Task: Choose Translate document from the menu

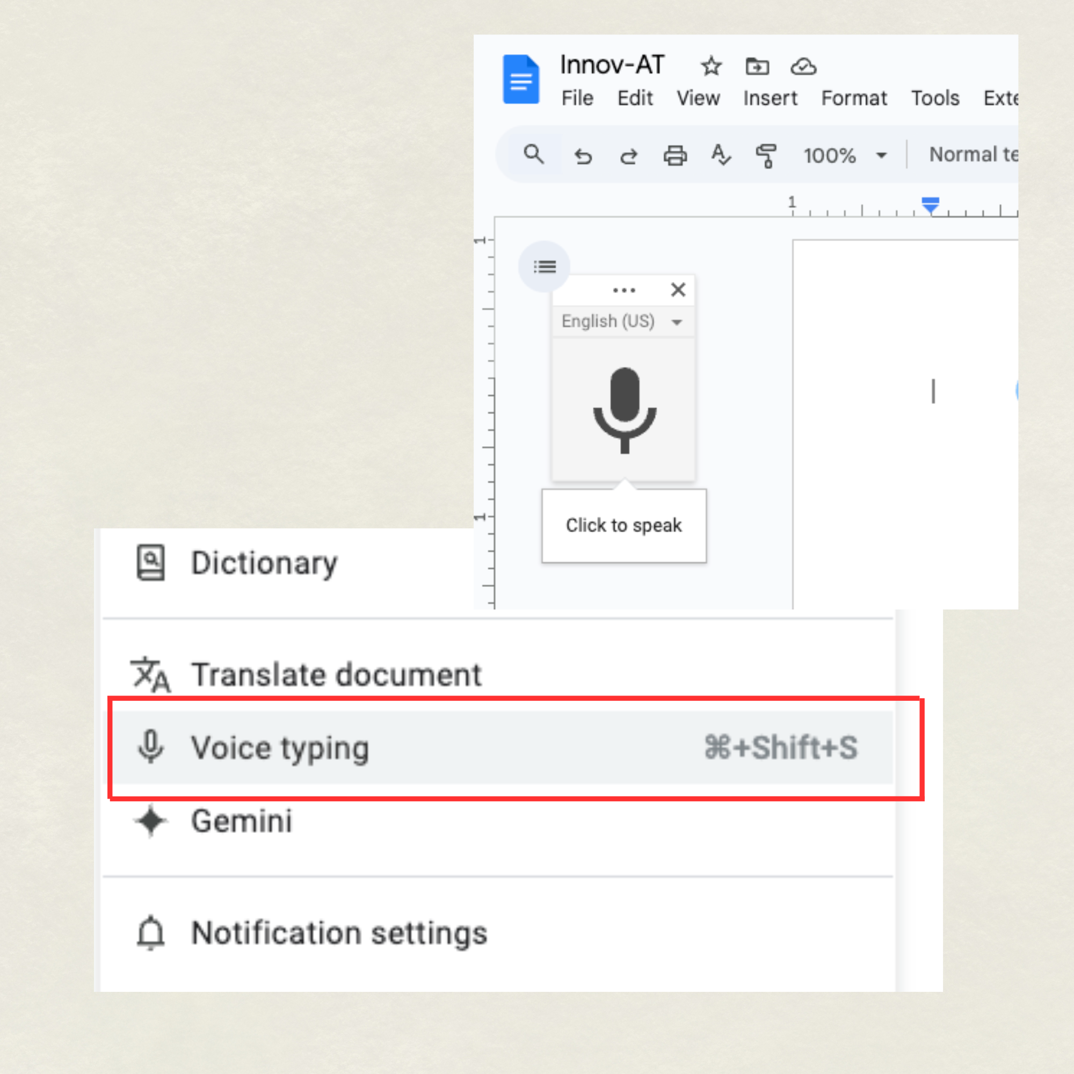Action: (336, 675)
